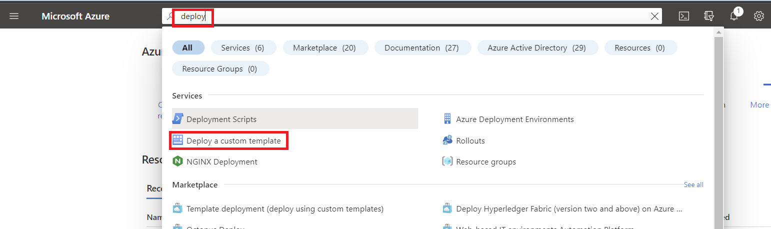Click the Hyperledger Fabric marketplace bag icon
The height and width of the screenshot is (229, 771).
pos(447,208)
